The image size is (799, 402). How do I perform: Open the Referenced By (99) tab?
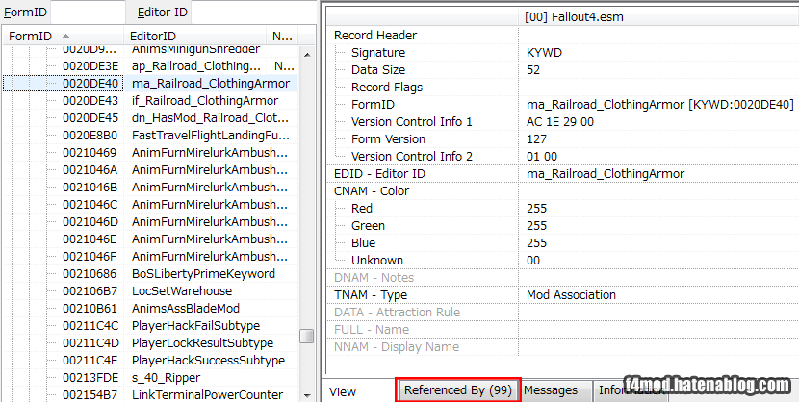(457, 390)
